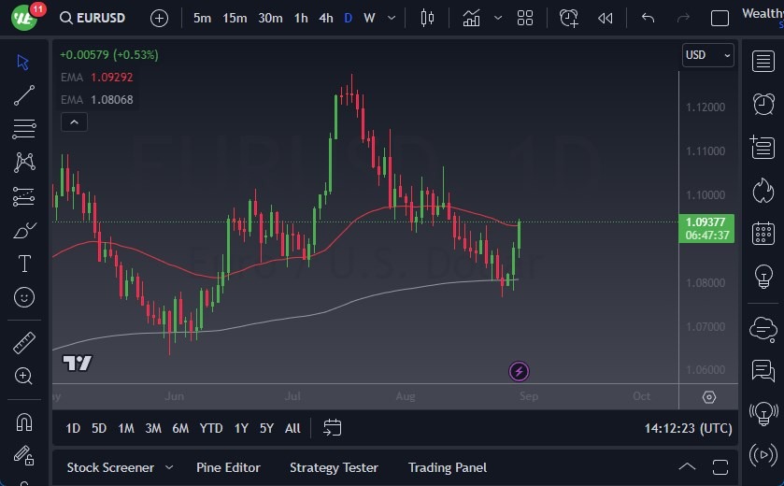784x486 pixels.
Task: Open the Pine Editor tab
Action: point(228,467)
